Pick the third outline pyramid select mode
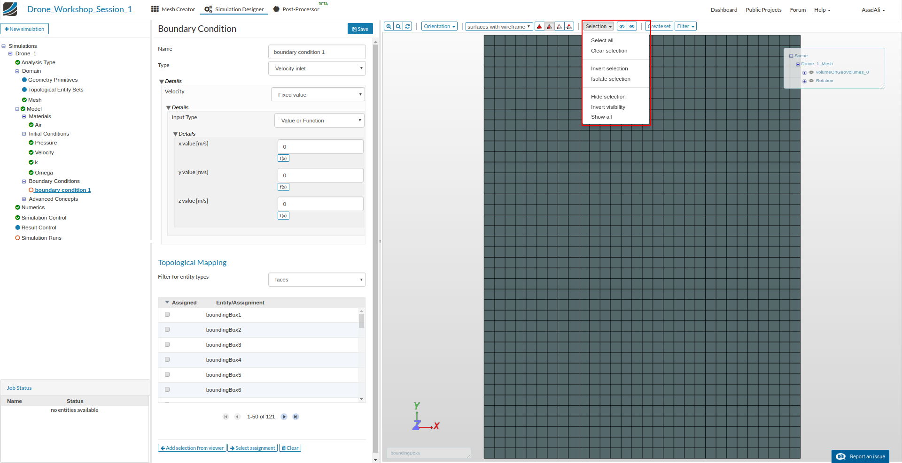The image size is (902, 463). (560, 27)
